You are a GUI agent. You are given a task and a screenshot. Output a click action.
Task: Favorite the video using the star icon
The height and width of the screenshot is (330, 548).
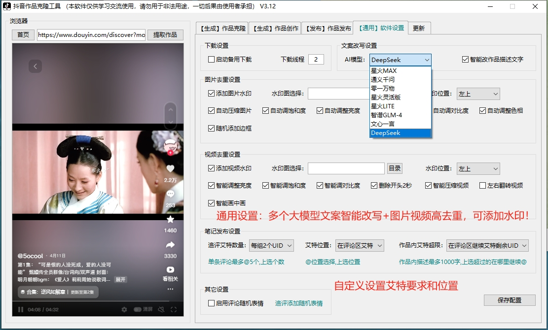coord(170,219)
